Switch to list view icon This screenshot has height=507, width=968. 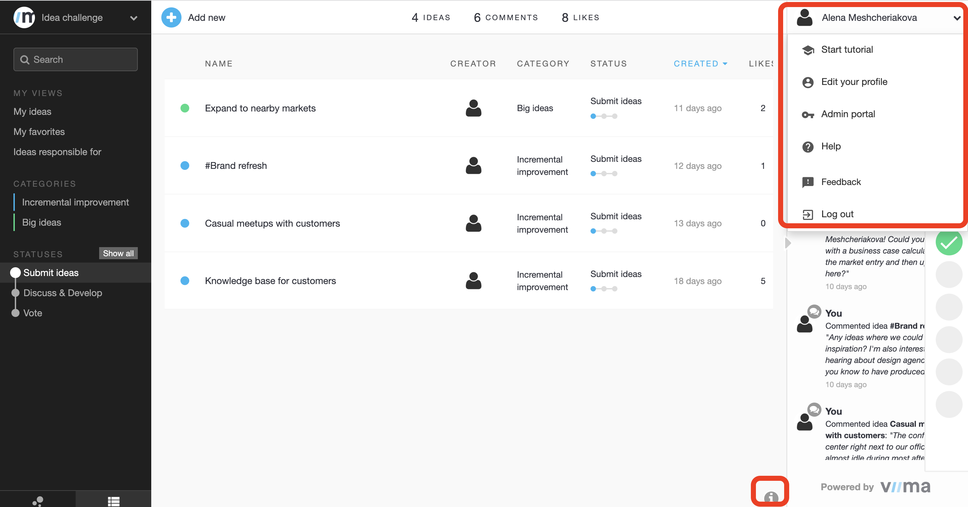pyautogui.click(x=114, y=501)
